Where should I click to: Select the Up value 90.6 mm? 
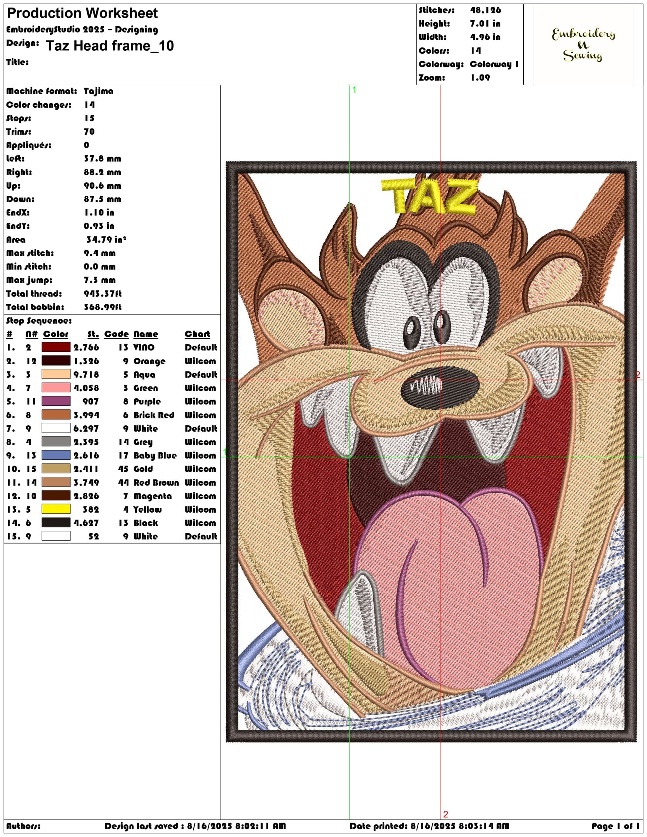(x=102, y=185)
